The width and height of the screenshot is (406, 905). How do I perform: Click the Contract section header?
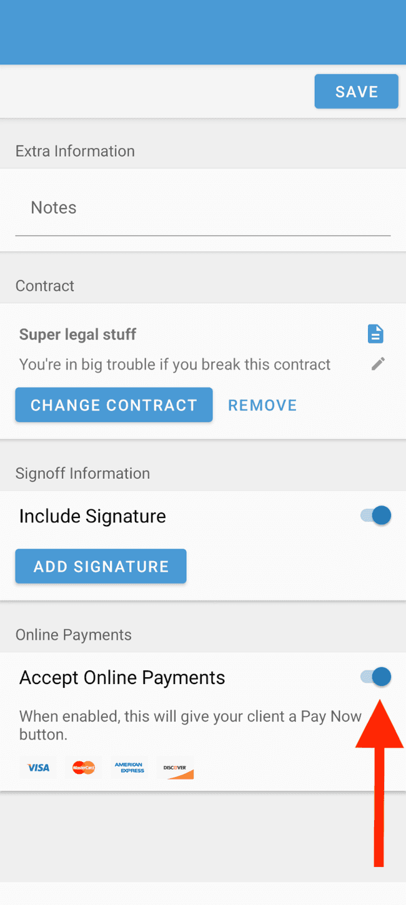pyautogui.click(x=44, y=285)
